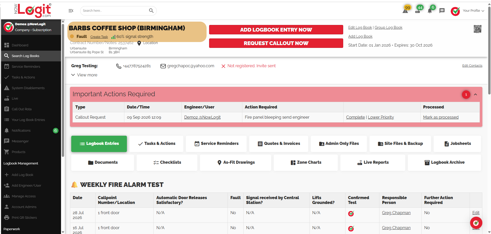Click the search magnifier icon in top bar

point(151,11)
